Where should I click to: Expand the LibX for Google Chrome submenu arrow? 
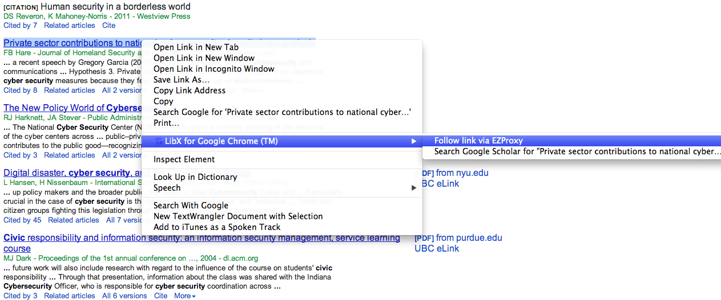414,141
